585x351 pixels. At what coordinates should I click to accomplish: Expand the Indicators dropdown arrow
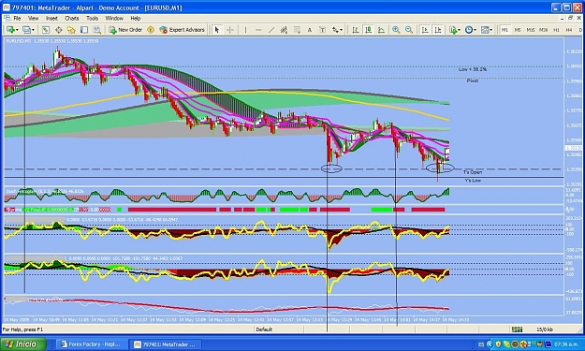(x=459, y=30)
